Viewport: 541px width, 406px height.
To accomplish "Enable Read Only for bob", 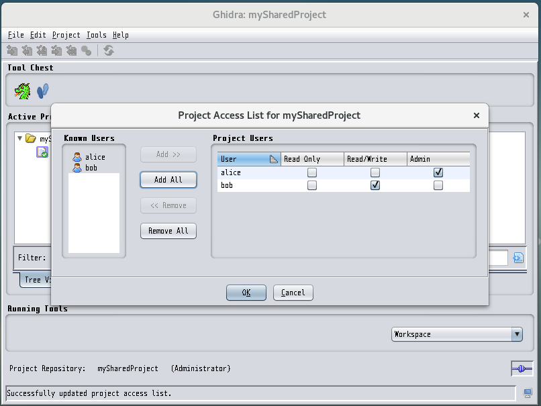I will (312, 185).
